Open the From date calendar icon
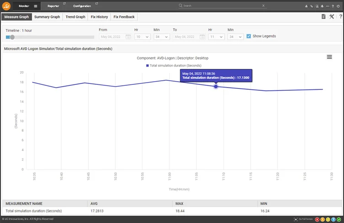This screenshot has height=223, width=344. click(x=128, y=37)
